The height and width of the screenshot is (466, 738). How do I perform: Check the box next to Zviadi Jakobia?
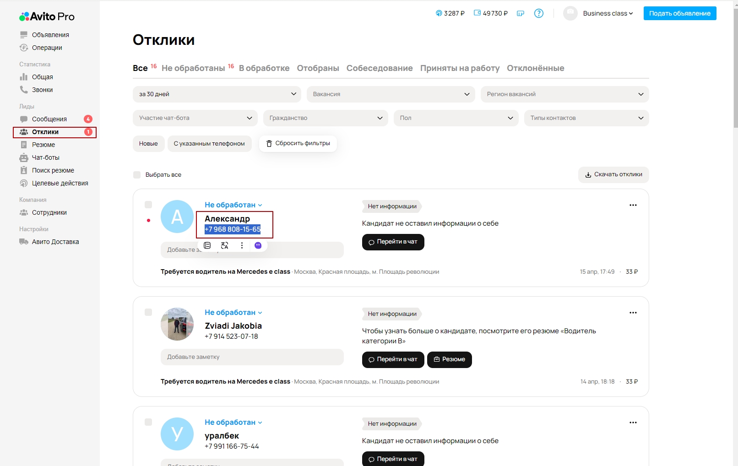click(148, 312)
